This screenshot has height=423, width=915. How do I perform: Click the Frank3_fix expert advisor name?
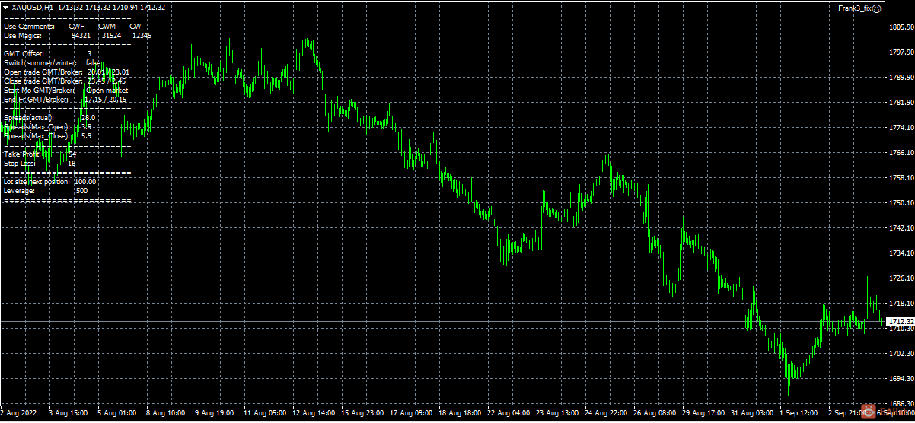click(x=854, y=8)
